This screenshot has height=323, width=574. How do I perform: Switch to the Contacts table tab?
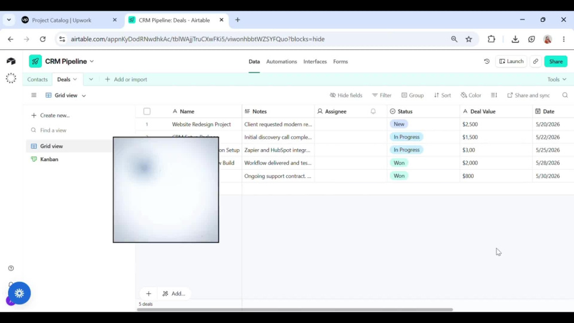point(37,79)
